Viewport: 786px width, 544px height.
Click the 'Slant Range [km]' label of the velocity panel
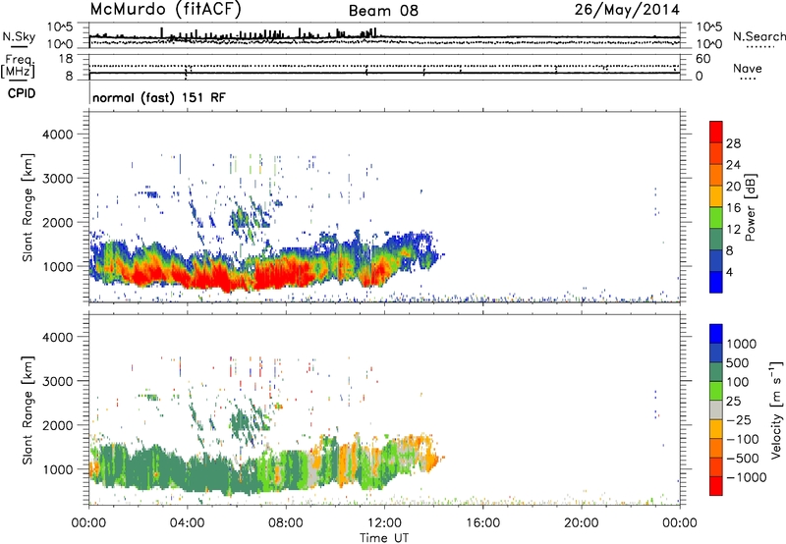(x=28, y=409)
